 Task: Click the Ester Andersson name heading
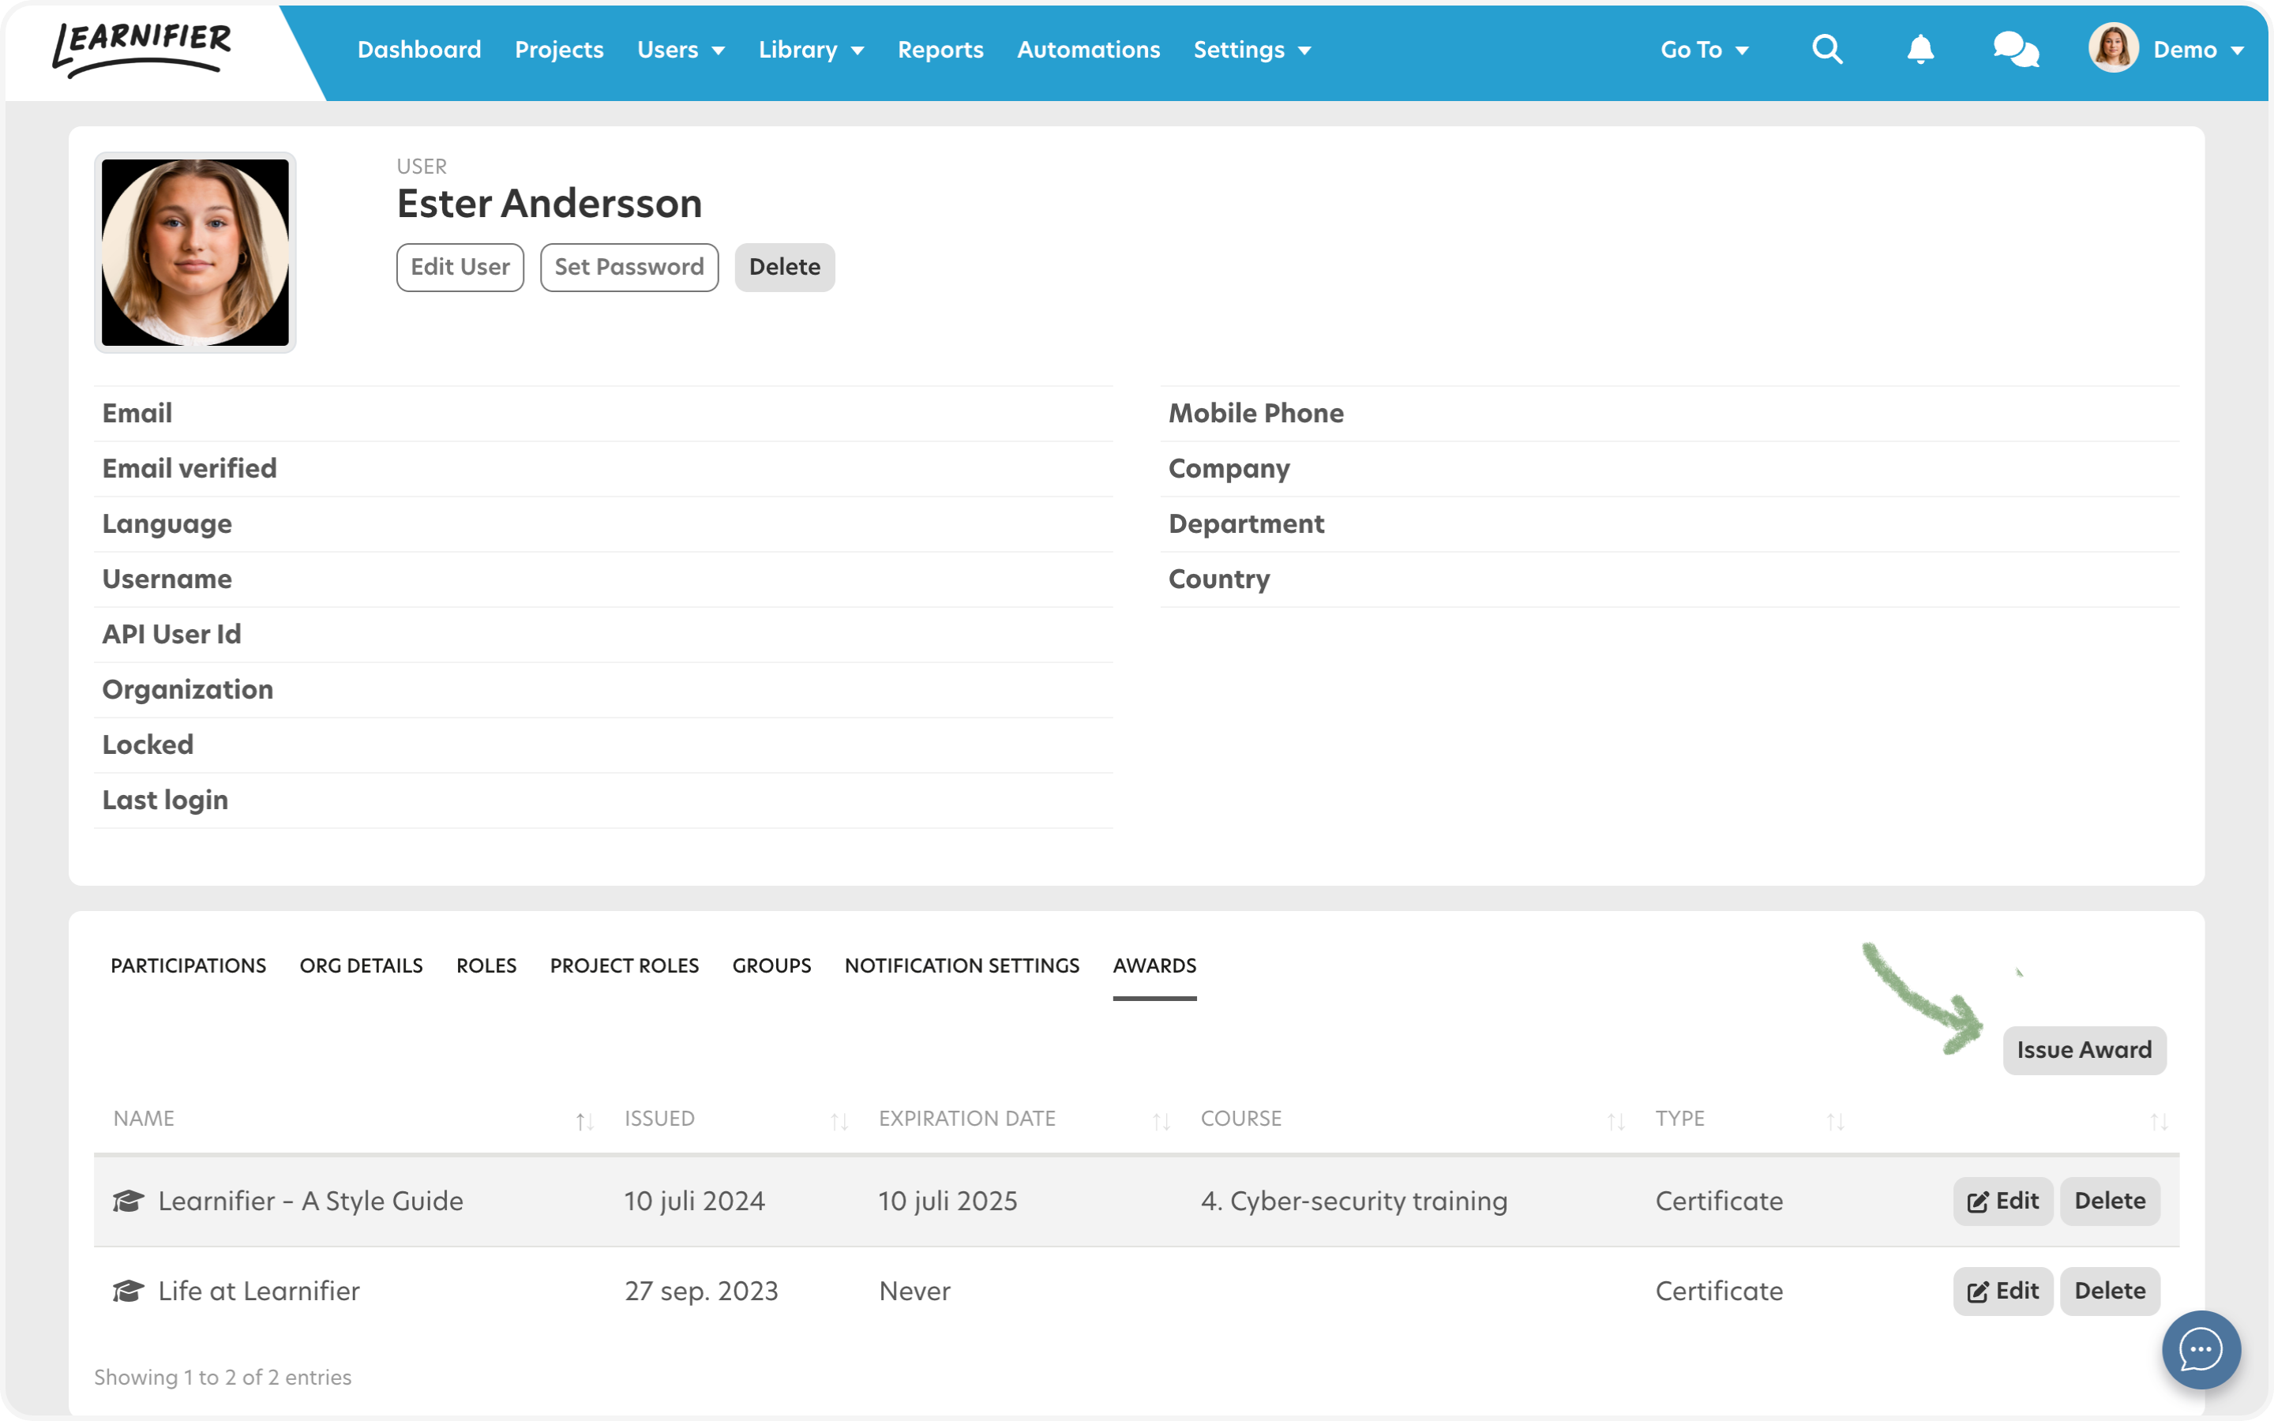click(x=549, y=203)
